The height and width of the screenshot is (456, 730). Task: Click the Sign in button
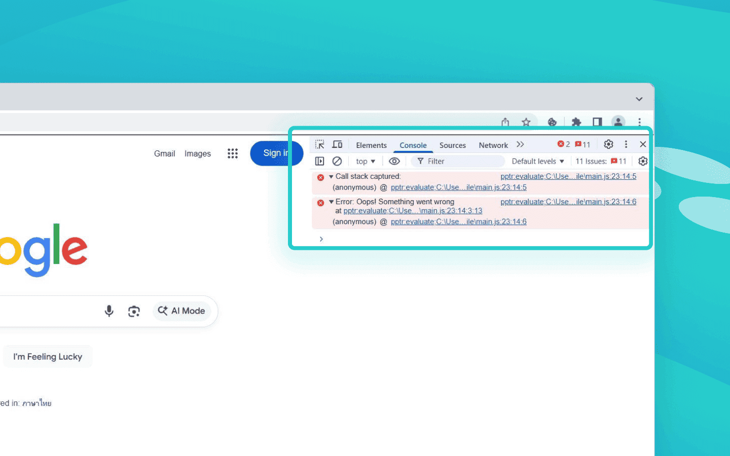pyautogui.click(x=277, y=153)
